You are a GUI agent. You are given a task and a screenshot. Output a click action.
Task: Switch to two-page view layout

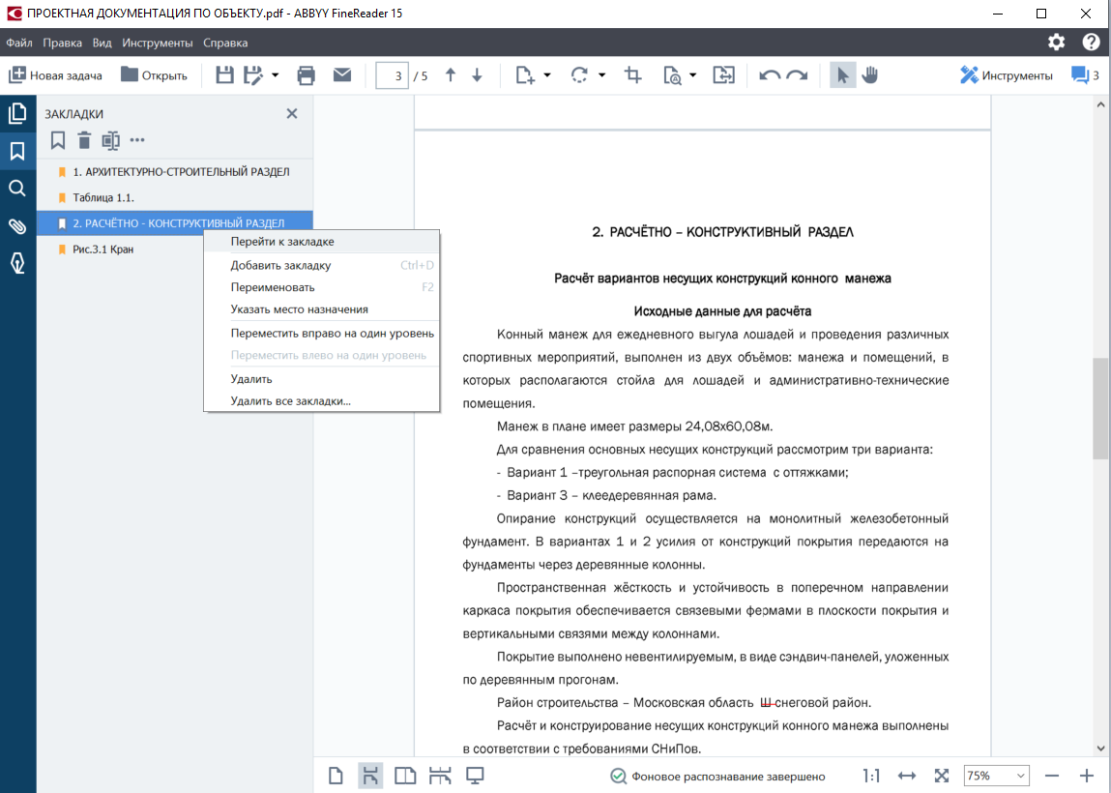(405, 776)
